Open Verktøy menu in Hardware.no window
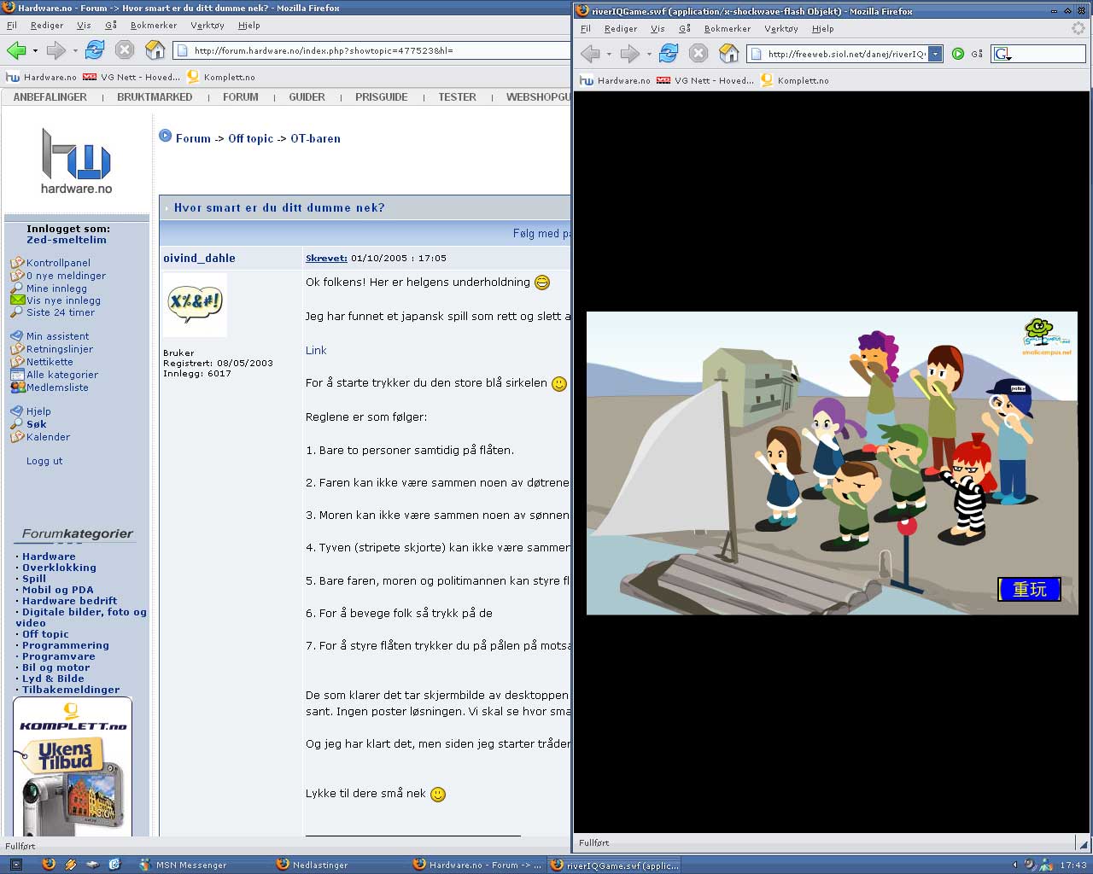This screenshot has width=1093, height=874. pyautogui.click(x=207, y=25)
